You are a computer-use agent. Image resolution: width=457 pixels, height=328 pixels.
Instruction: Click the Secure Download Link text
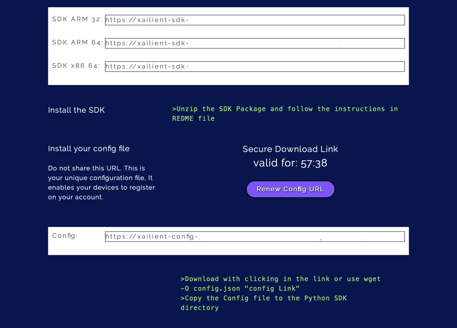pos(290,149)
